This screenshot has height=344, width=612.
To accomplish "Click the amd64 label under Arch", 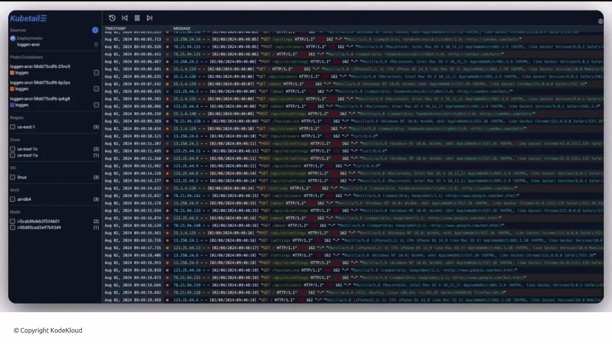I will point(24,199).
